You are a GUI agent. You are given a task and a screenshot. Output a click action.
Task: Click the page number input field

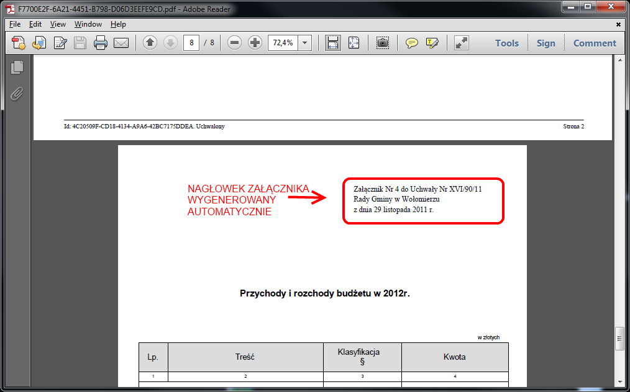click(191, 43)
